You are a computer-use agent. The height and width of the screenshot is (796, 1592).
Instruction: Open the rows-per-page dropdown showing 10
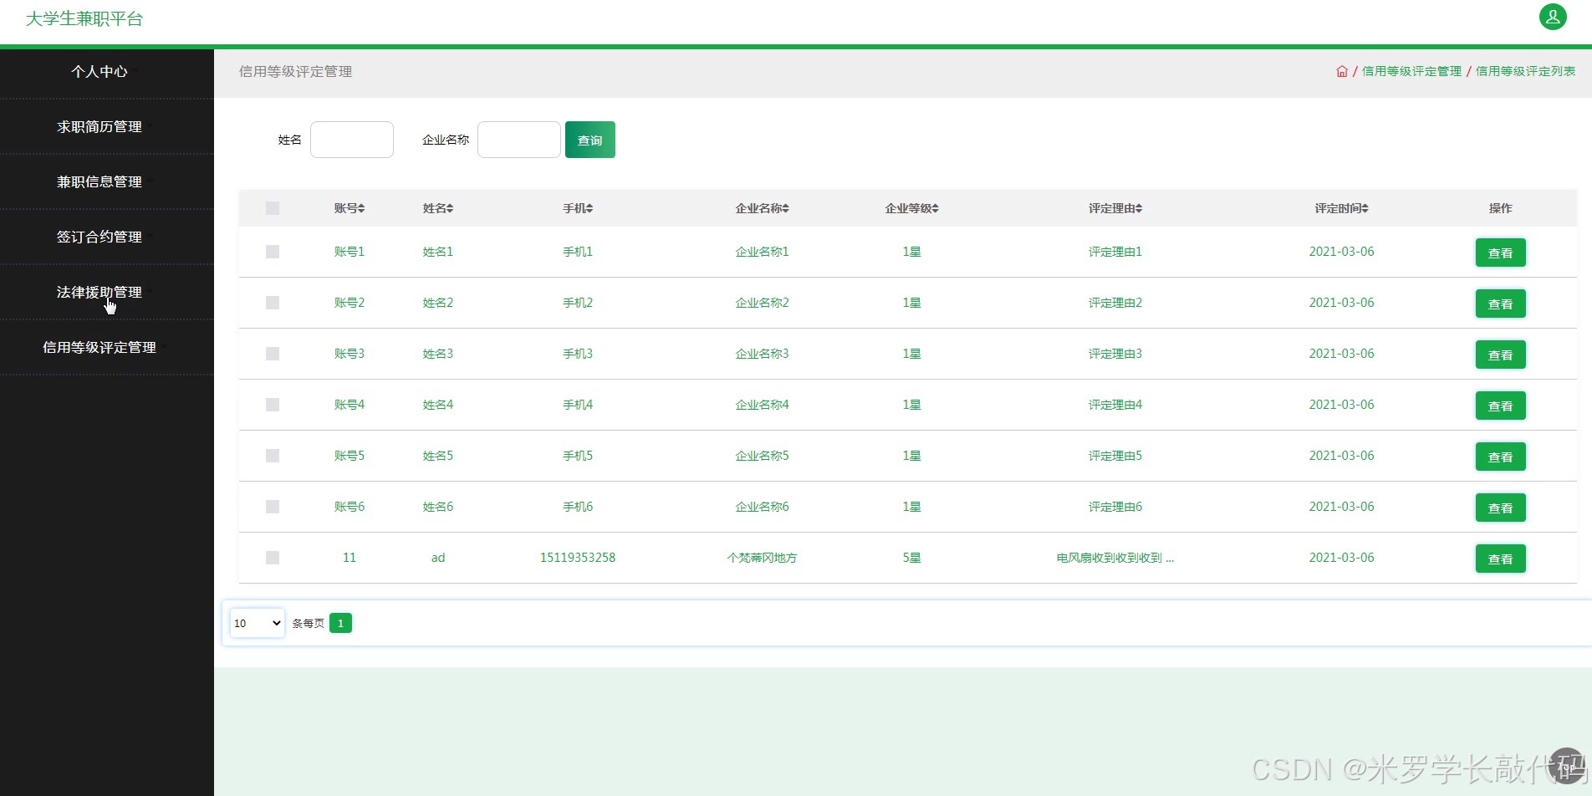[258, 623]
